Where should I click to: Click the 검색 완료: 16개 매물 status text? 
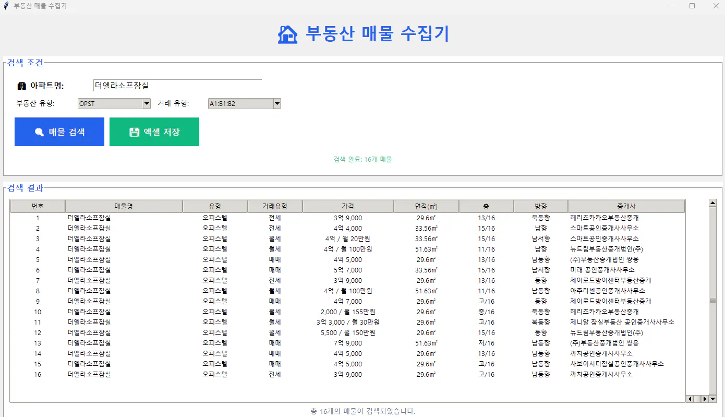click(362, 159)
